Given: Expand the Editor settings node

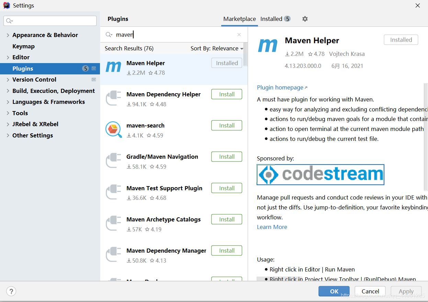Looking at the screenshot, I should [x=8, y=57].
